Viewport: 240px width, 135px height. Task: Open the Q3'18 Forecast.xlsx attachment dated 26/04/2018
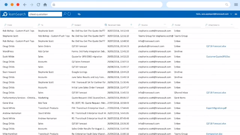[x=216, y=123]
